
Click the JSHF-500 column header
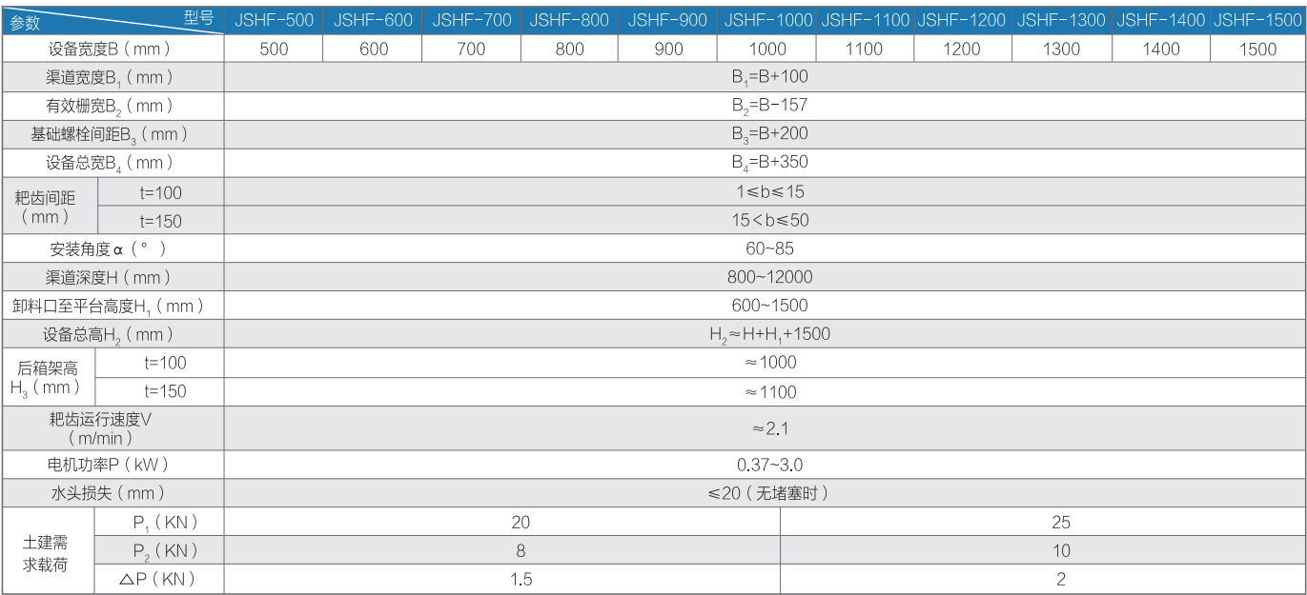[x=274, y=20]
